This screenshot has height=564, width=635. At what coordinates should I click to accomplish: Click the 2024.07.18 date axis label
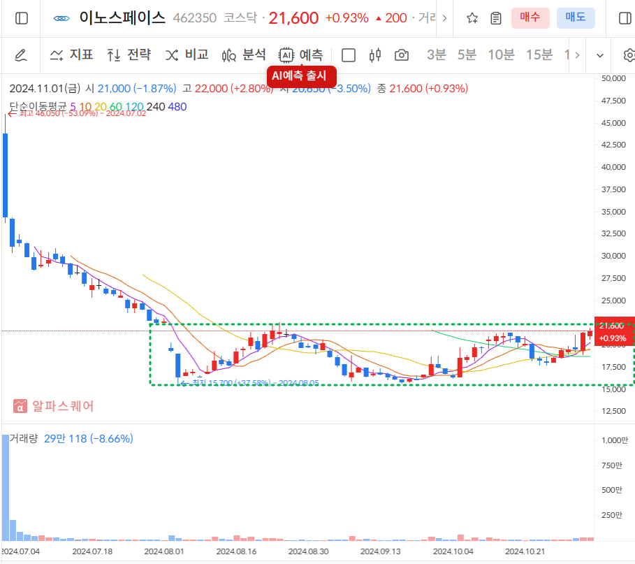pyautogui.click(x=92, y=551)
